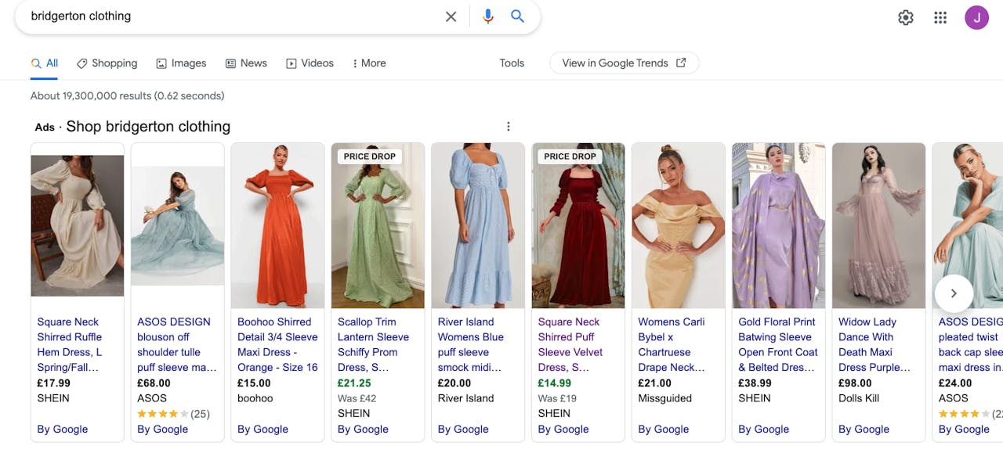This screenshot has width=1003, height=453.
Task: Click the 'Shop bridgerton clothing' heading
Action: click(148, 127)
